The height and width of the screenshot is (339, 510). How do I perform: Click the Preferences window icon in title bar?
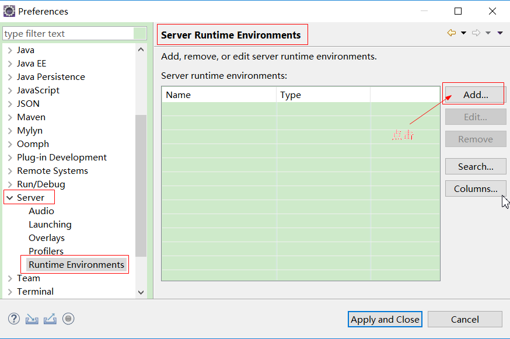[x=9, y=11]
